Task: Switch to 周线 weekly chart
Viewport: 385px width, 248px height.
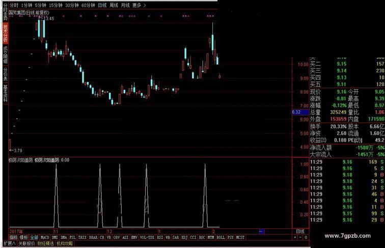Action: [114, 5]
